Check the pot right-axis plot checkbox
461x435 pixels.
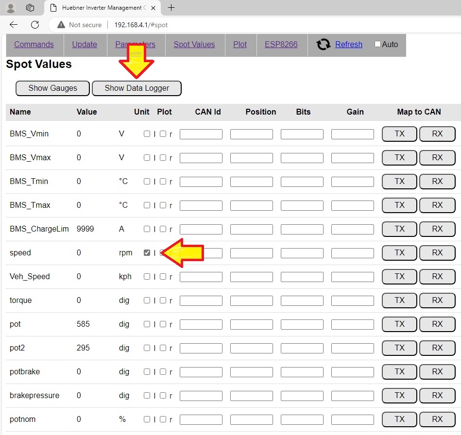tap(163, 324)
